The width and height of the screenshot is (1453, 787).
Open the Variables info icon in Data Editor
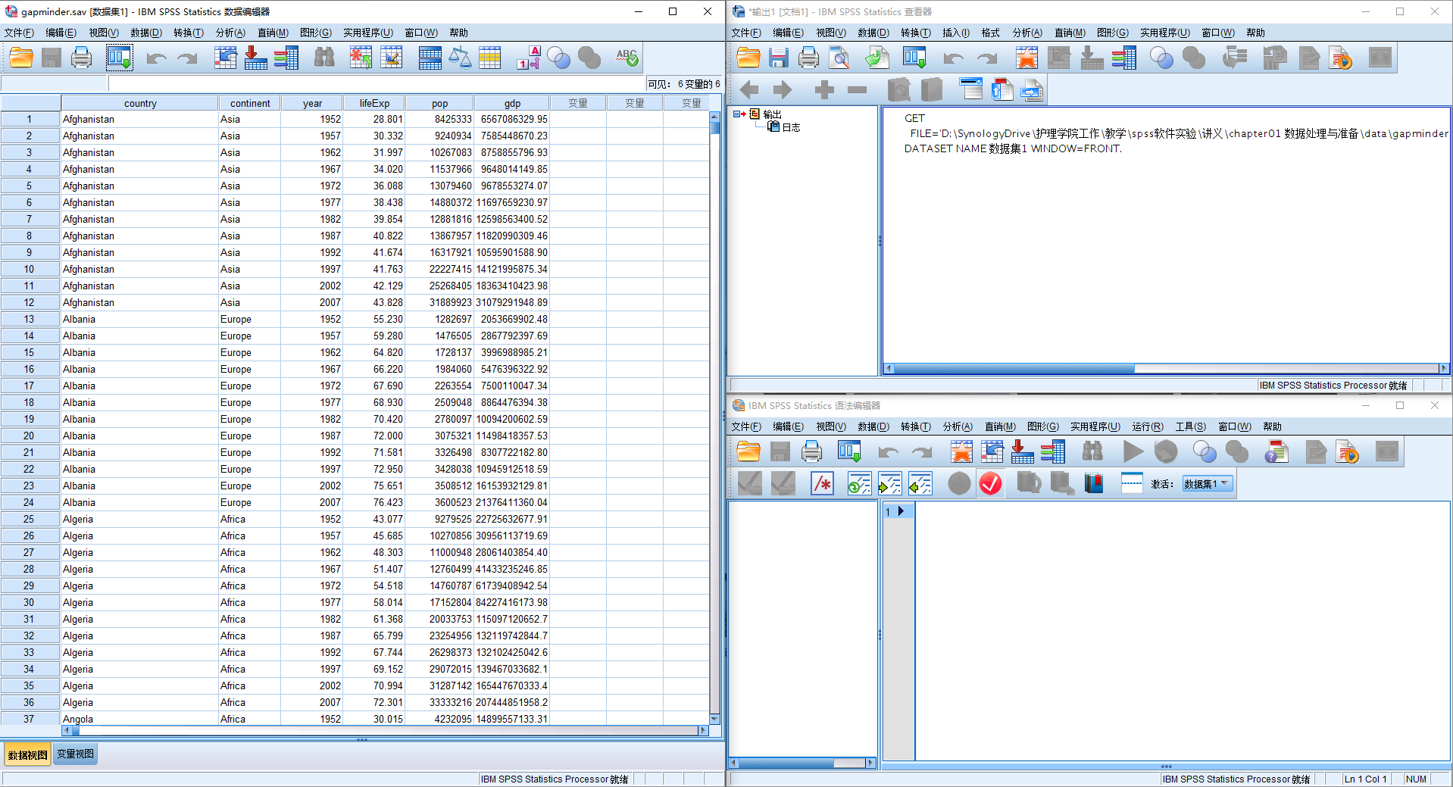tap(286, 58)
